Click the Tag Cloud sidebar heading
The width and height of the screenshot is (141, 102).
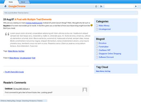[x=102, y=67]
